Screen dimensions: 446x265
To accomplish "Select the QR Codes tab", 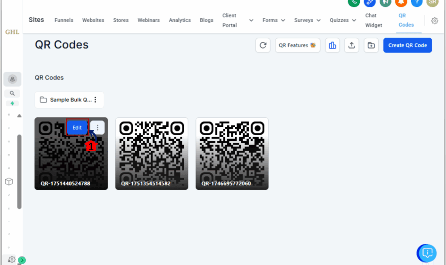I will click(x=406, y=20).
